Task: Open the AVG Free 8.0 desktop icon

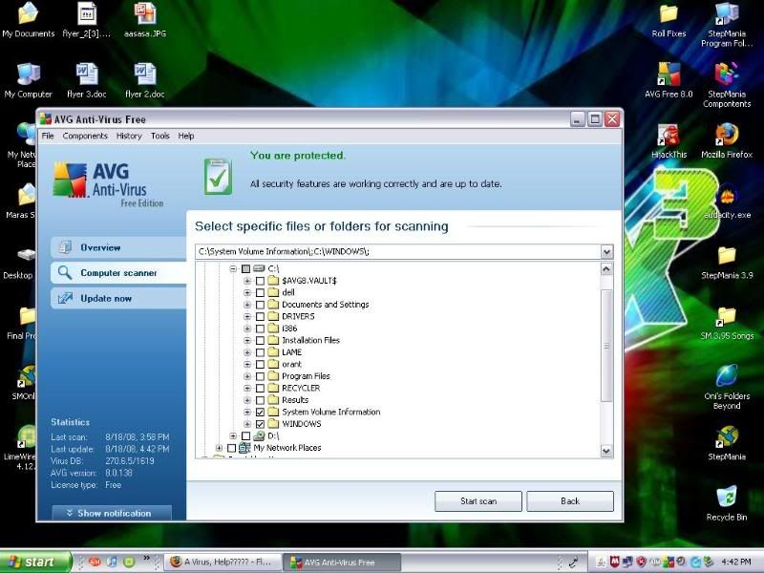Action: click(x=668, y=75)
